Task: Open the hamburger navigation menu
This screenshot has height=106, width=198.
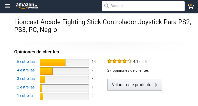Action: [7, 6]
